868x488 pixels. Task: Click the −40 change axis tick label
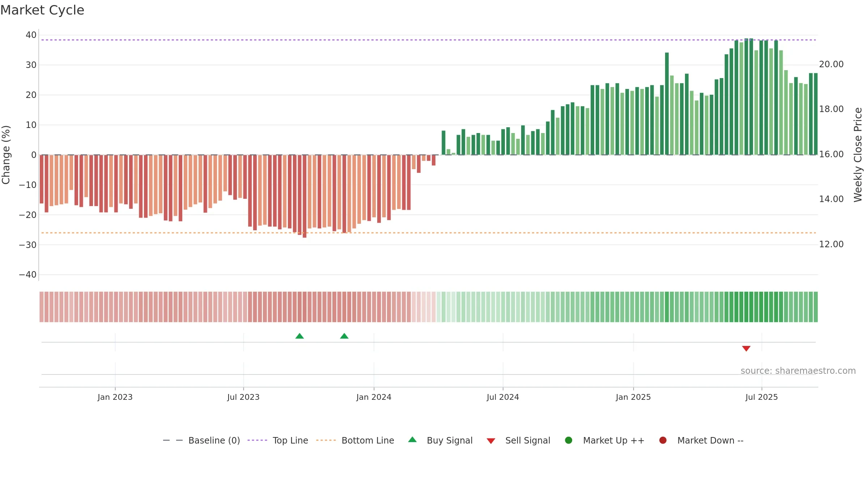[x=28, y=275]
